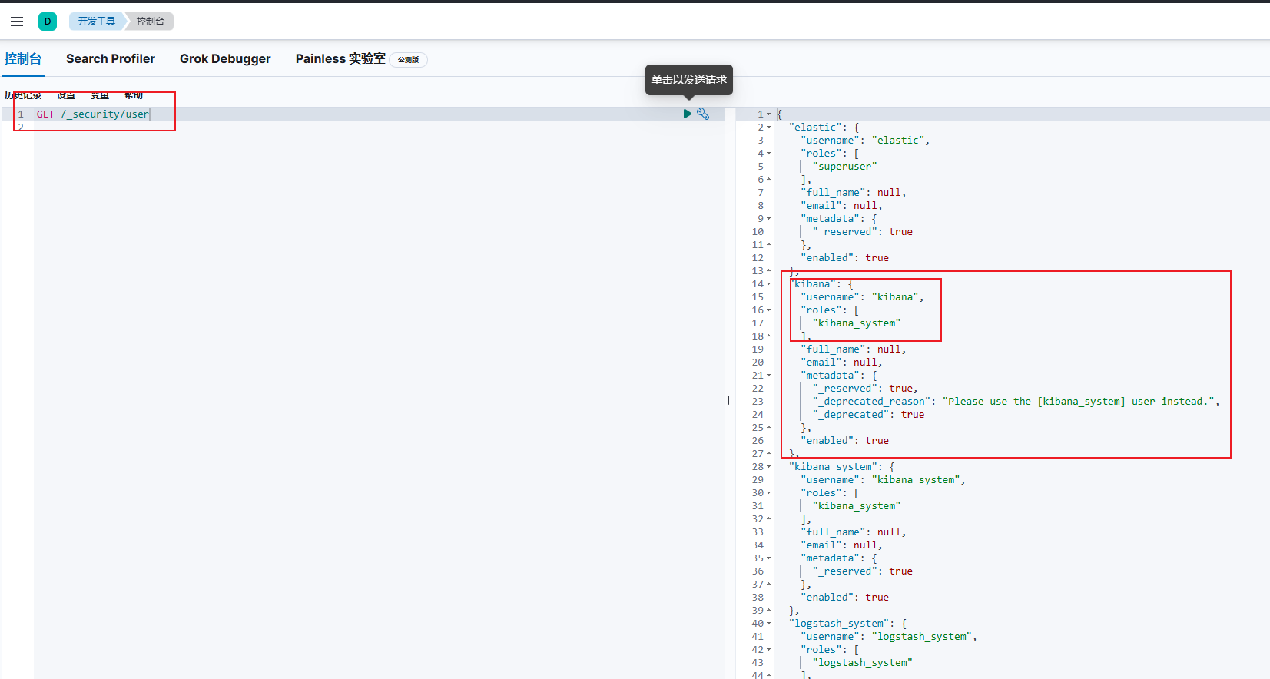Run request with the green play icon

[x=688, y=114]
